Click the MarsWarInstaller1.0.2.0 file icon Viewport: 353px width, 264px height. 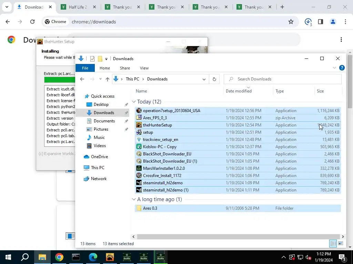(139, 168)
